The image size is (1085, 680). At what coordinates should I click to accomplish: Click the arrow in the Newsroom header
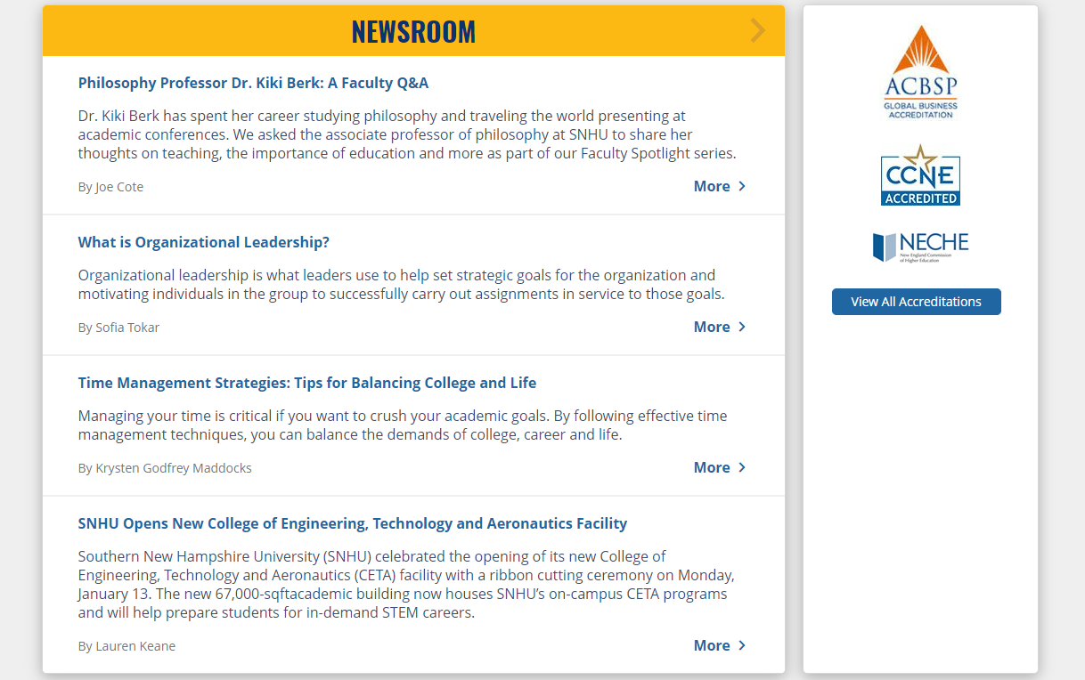[x=758, y=31]
